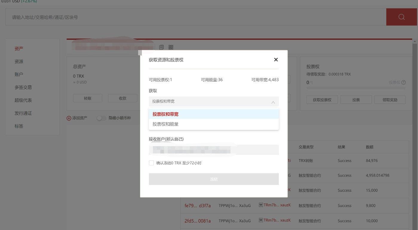Viewport: 418px width, 230px height.
Task: Click TPPWj1o... Xa3uG in fe79 row
Action: tap(235, 206)
